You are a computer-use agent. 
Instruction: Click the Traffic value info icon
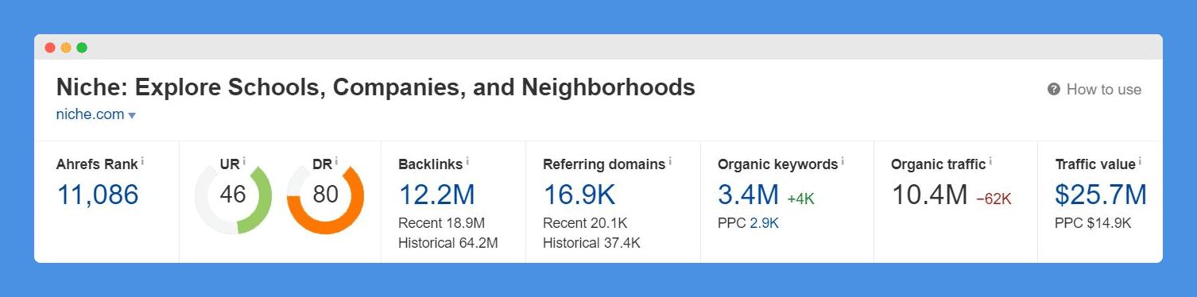tap(1140, 161)
